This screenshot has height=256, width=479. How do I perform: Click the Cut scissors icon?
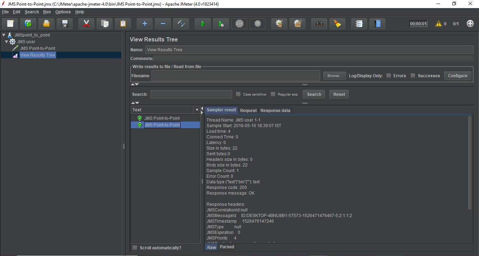(86, 24)
